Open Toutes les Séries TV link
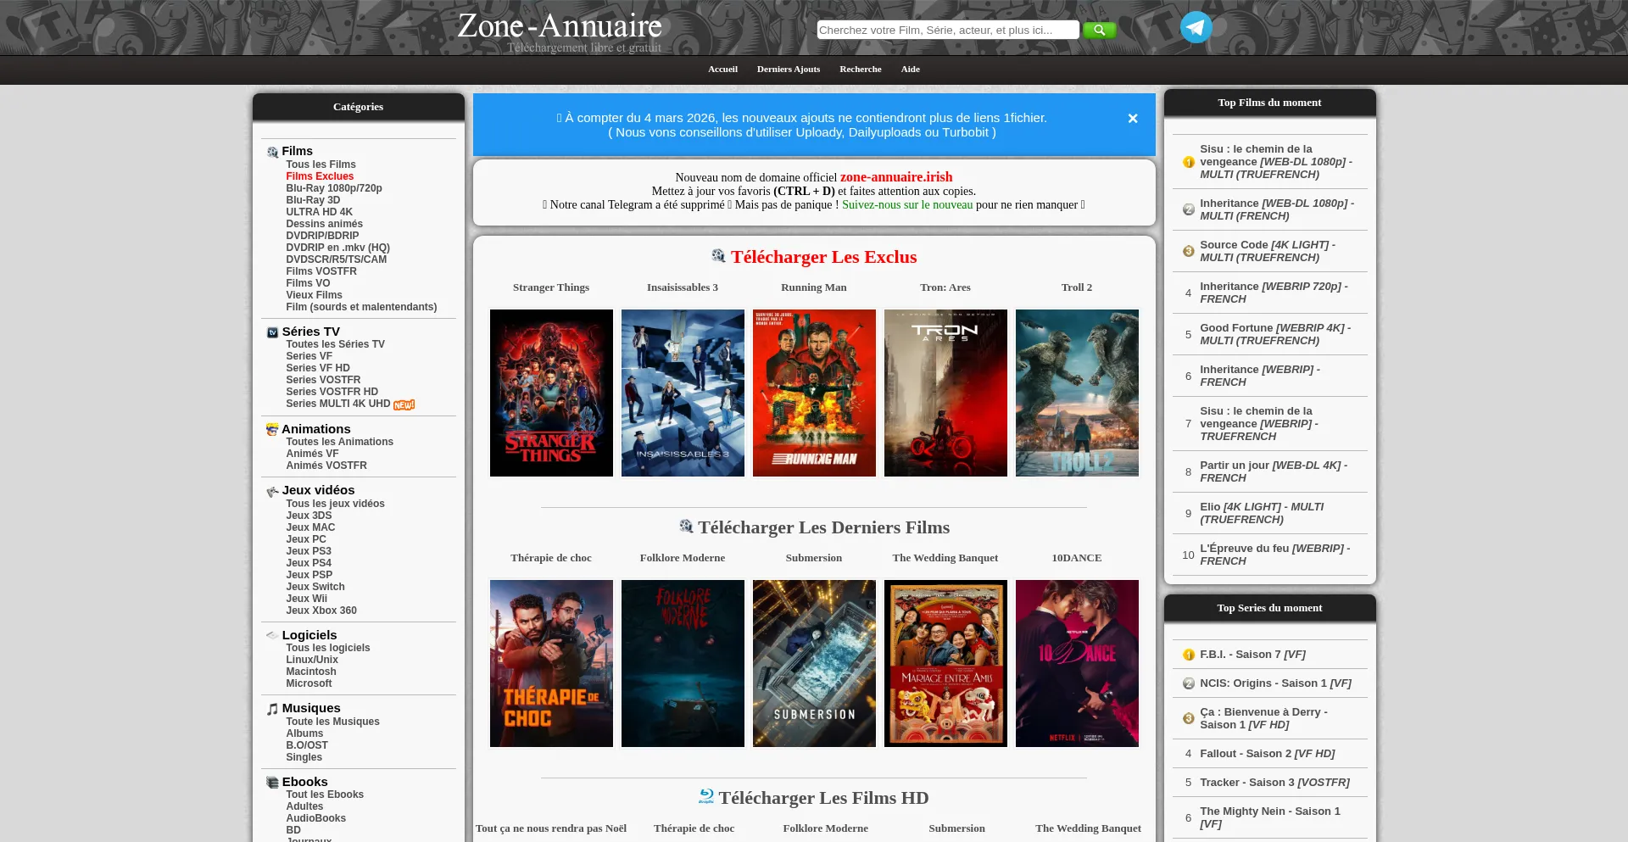This screenshot has width=1628, height=842. [335, 344]
